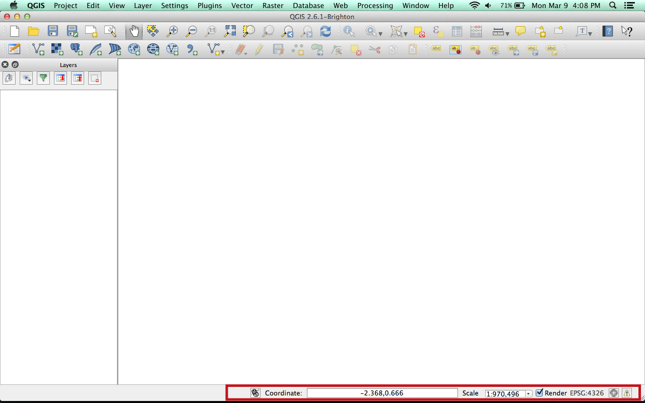Image resolution: width=645 pixels, height=403 pixels.
Task: Click the Add Raster Layer icon
Action: [57, 49]
